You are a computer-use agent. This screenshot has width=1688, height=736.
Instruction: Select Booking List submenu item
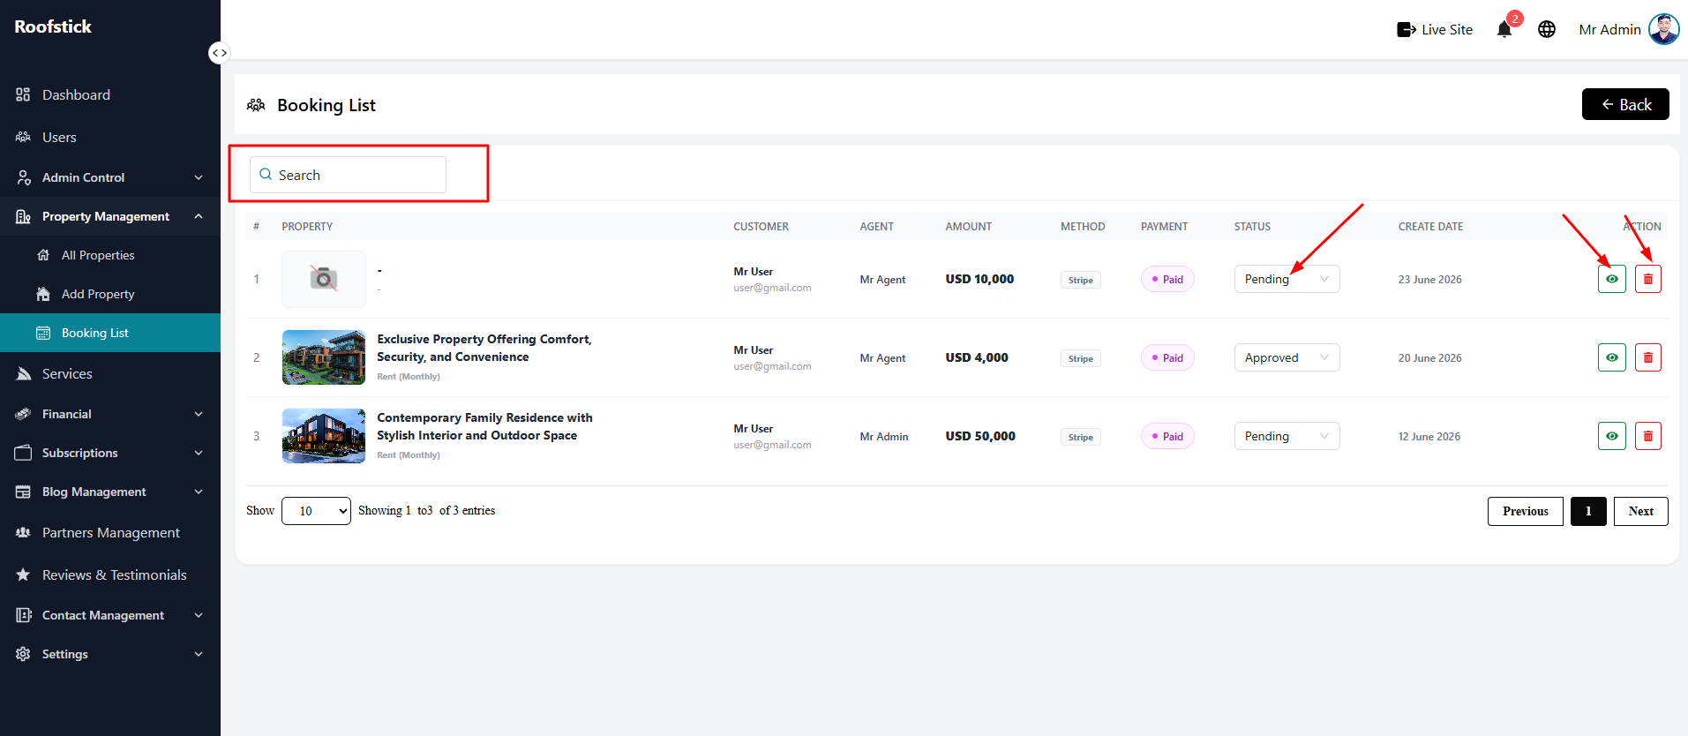(x=110, y=333)
